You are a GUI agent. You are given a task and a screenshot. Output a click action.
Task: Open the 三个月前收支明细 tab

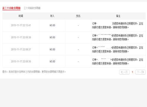tap(32, 8)
